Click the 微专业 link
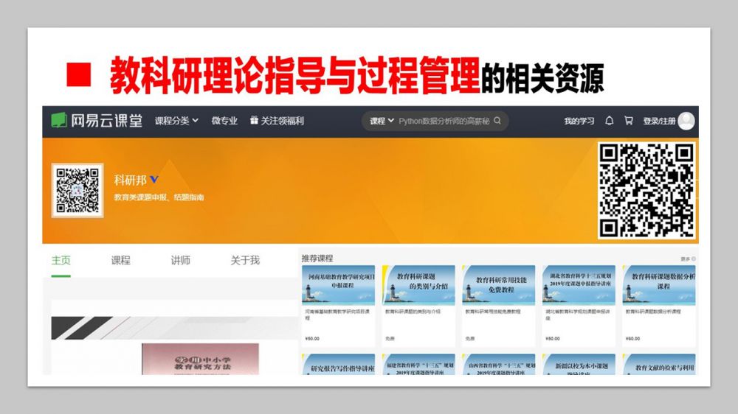The width and height of the screenshot is (738, 414). coord(224,121)
